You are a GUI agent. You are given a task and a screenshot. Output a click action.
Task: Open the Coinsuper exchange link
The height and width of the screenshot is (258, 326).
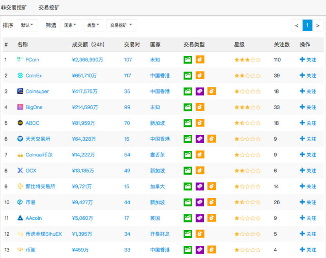point(37,91)
